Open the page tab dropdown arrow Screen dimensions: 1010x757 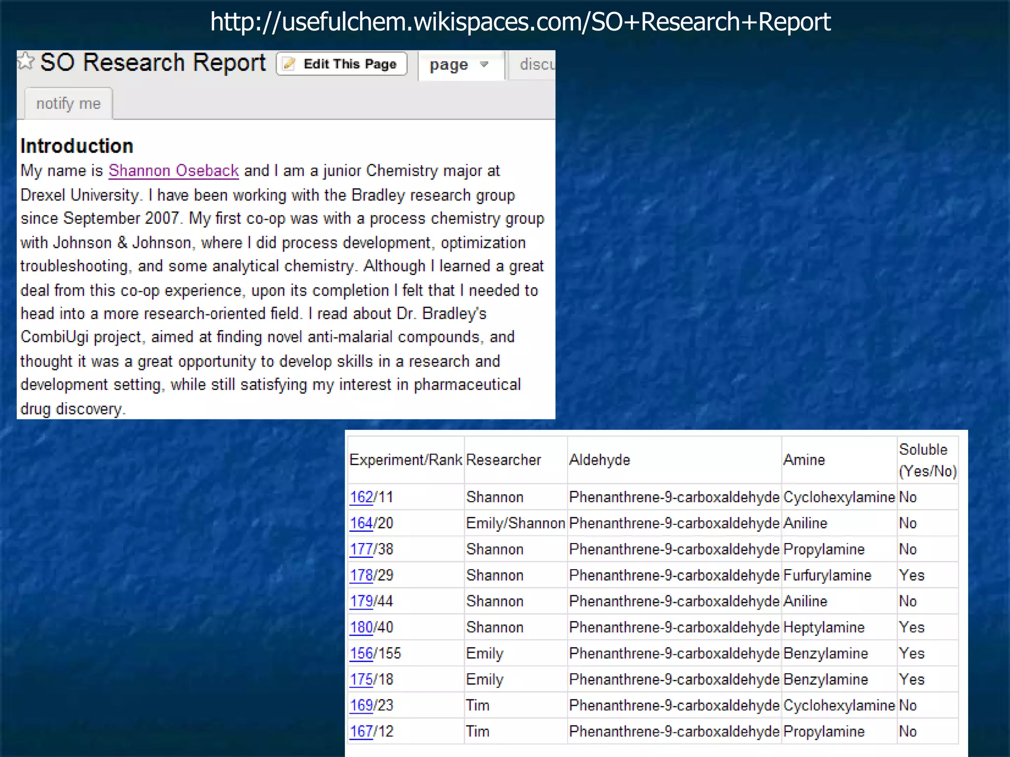(484, 65)
